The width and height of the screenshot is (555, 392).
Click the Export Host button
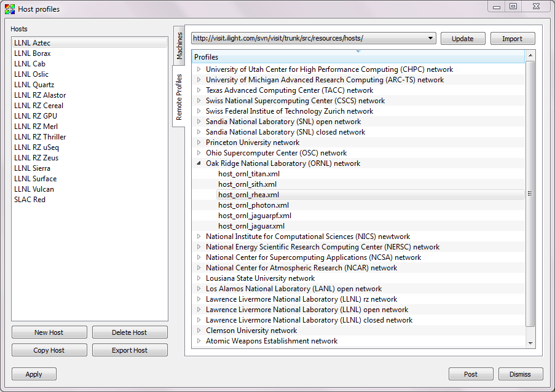[130, 350]
